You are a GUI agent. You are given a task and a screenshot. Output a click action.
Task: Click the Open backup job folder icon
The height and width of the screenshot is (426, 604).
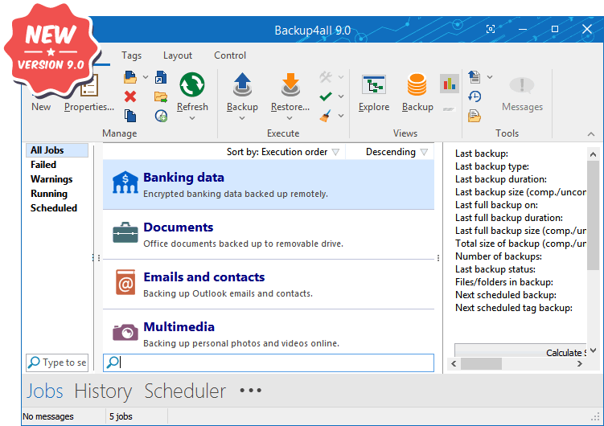coord(130,77)
